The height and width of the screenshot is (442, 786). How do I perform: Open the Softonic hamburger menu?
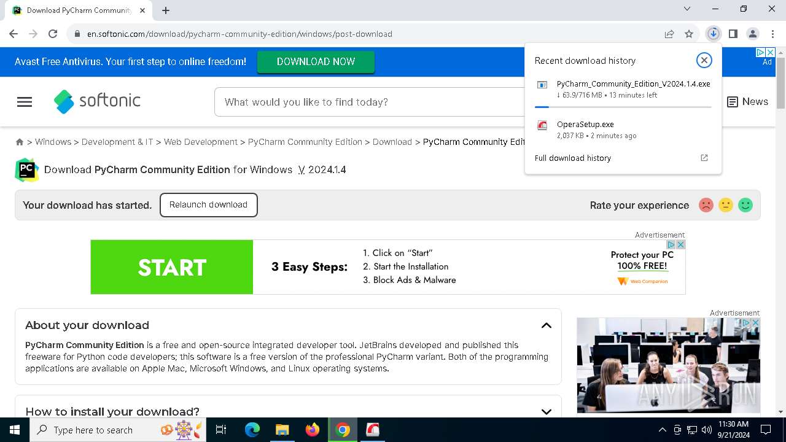25,102
